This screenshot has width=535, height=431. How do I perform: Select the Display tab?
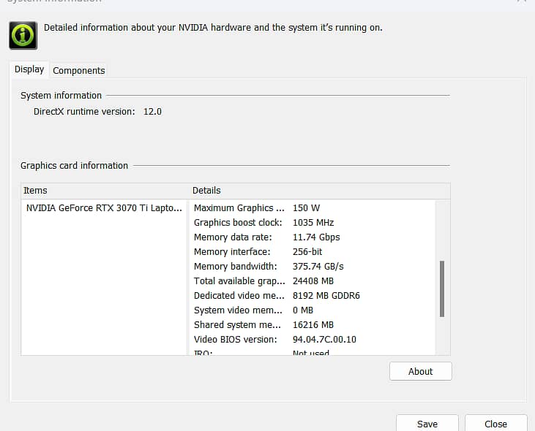(x=29, y=69)
